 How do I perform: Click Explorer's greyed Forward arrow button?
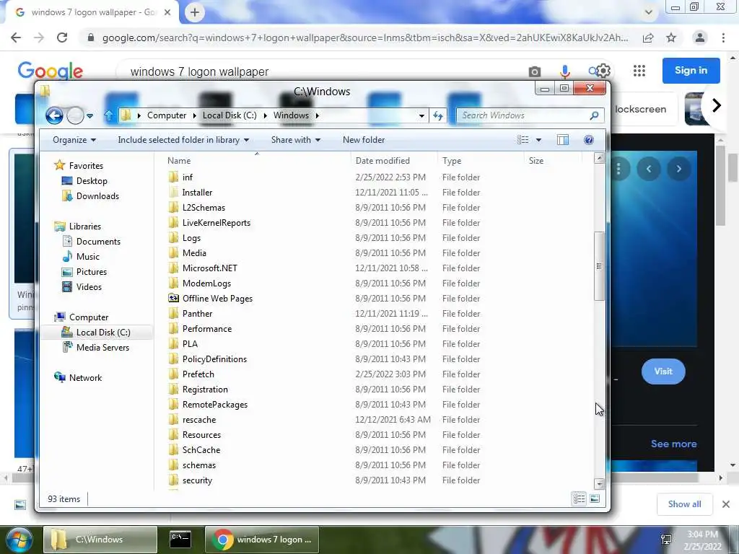[75, 115]
